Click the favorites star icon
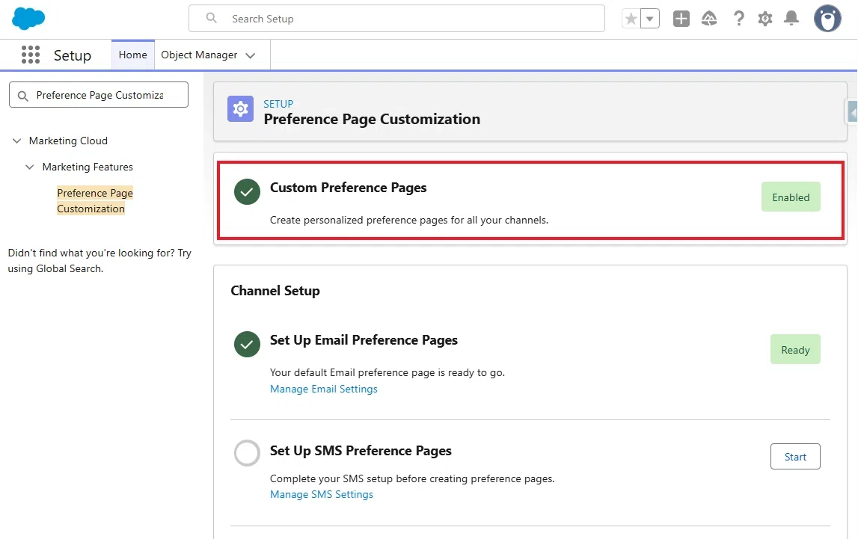858x539 pixels. coord(631,19)
